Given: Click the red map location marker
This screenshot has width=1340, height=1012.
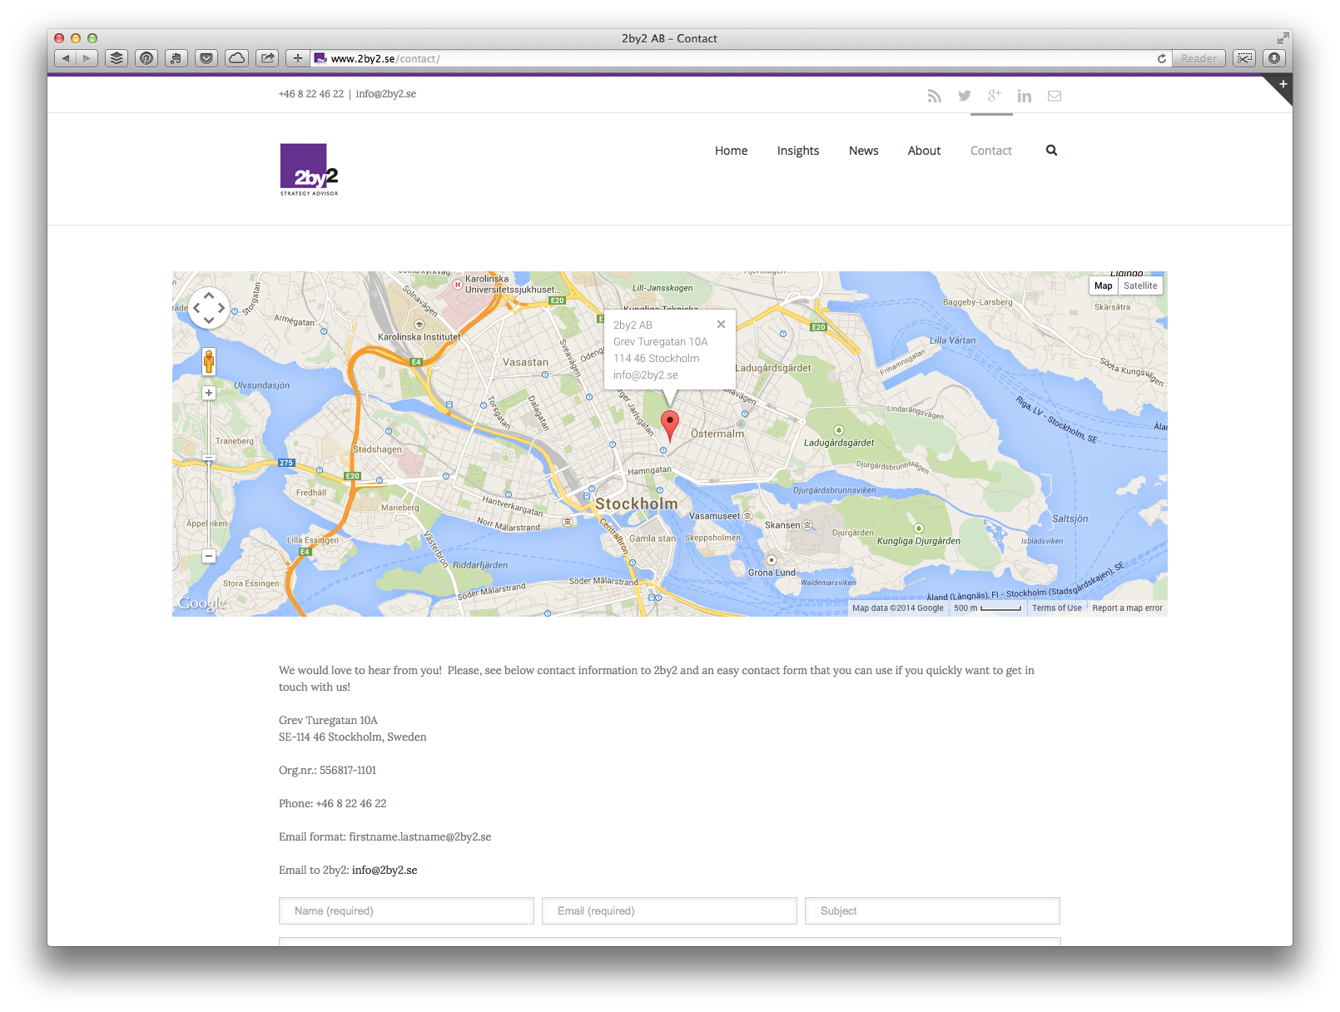Looking at the screenshot, I should pos(669,425).
